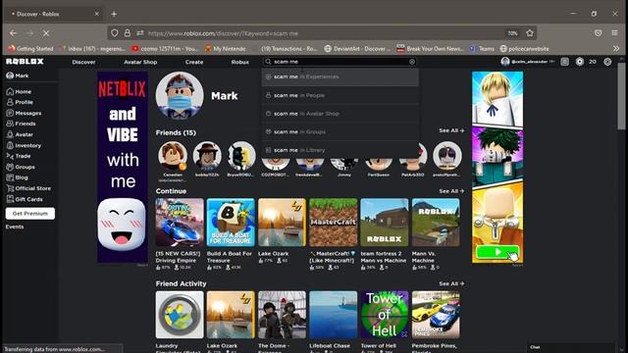Open Groups in the sidebar
The image size is (628, 353).
tap(21, 167)
